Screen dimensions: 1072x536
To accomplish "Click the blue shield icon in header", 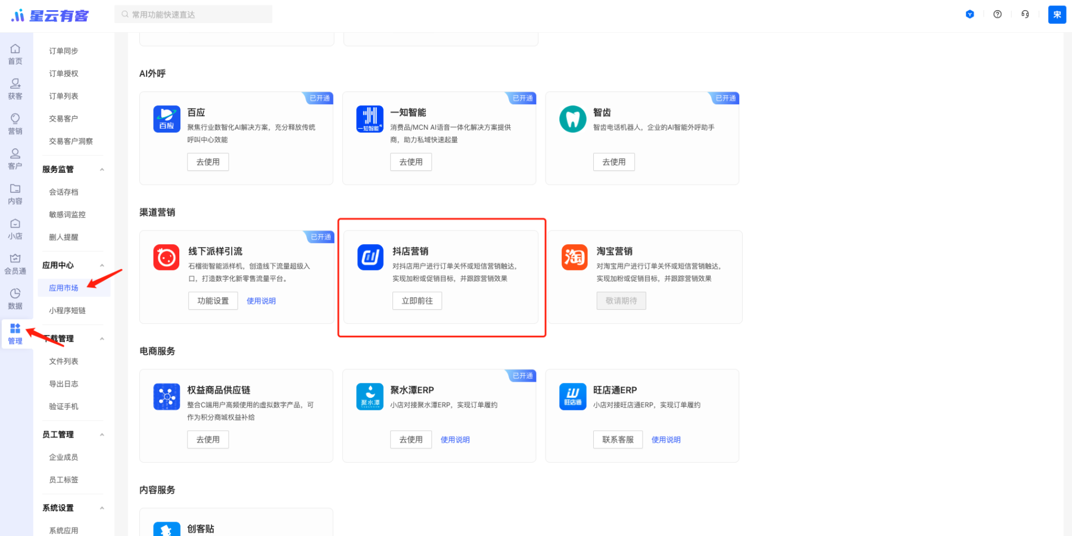I will [x=970, y=14].
